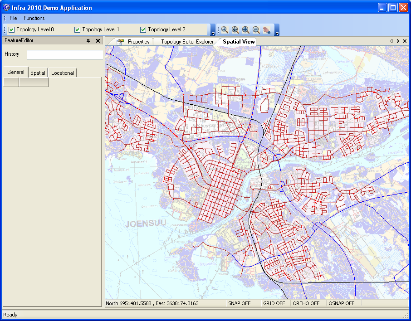Toggle OSNAP OFF in status bar
Viewport: 411px width, 321px height.
pyautogui.click(x=341, y=303)
